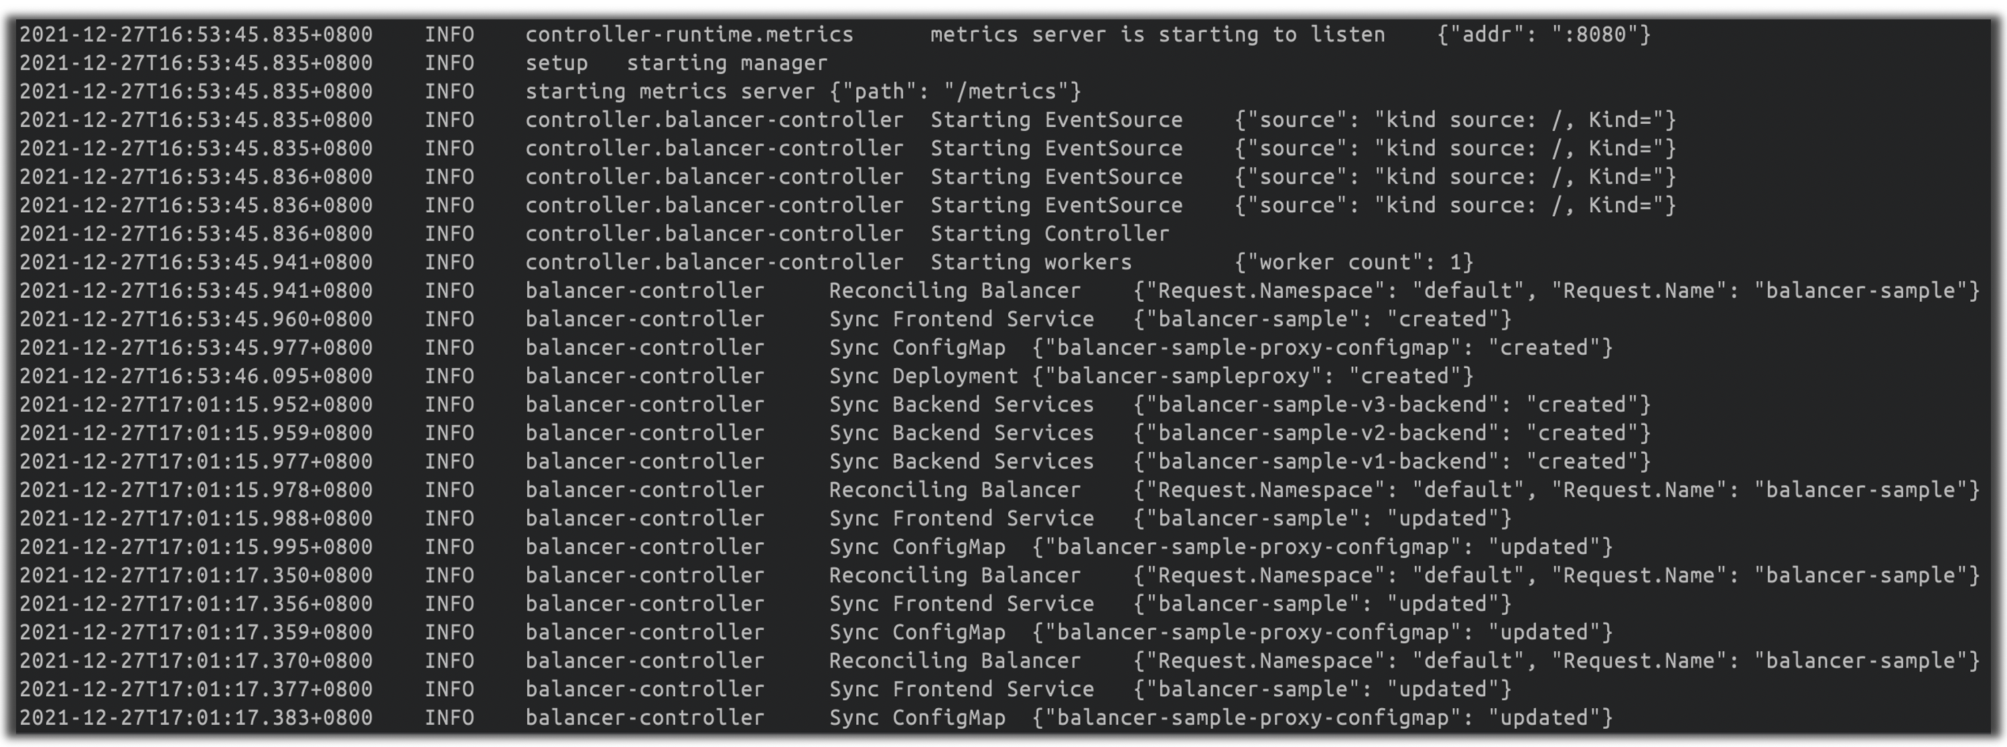2007x747 pixels.
Task: Click the timestamp 2021-12-27T17:01:17.350+0800
Action: 196,576
